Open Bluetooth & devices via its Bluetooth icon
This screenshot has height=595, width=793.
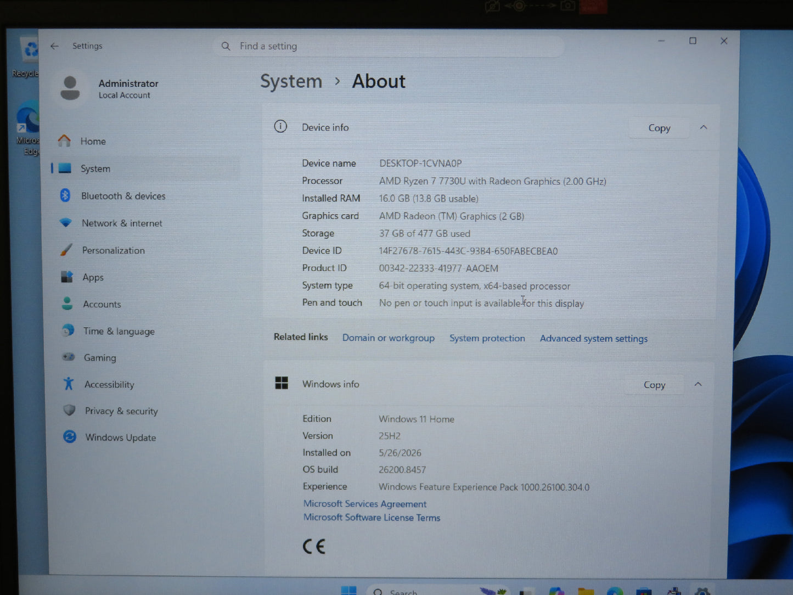click(x=65, y=195)
